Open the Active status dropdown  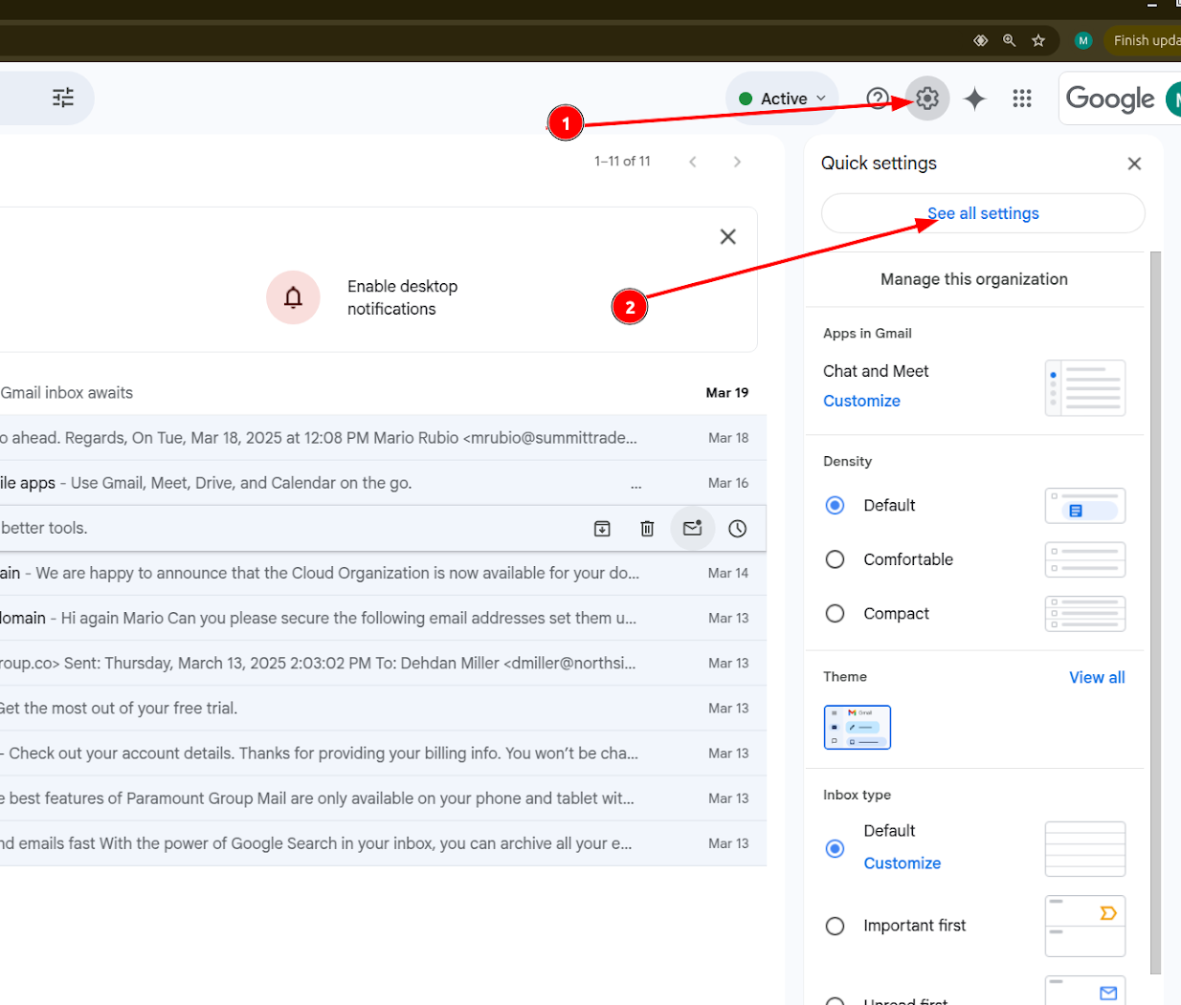point(782,98)
